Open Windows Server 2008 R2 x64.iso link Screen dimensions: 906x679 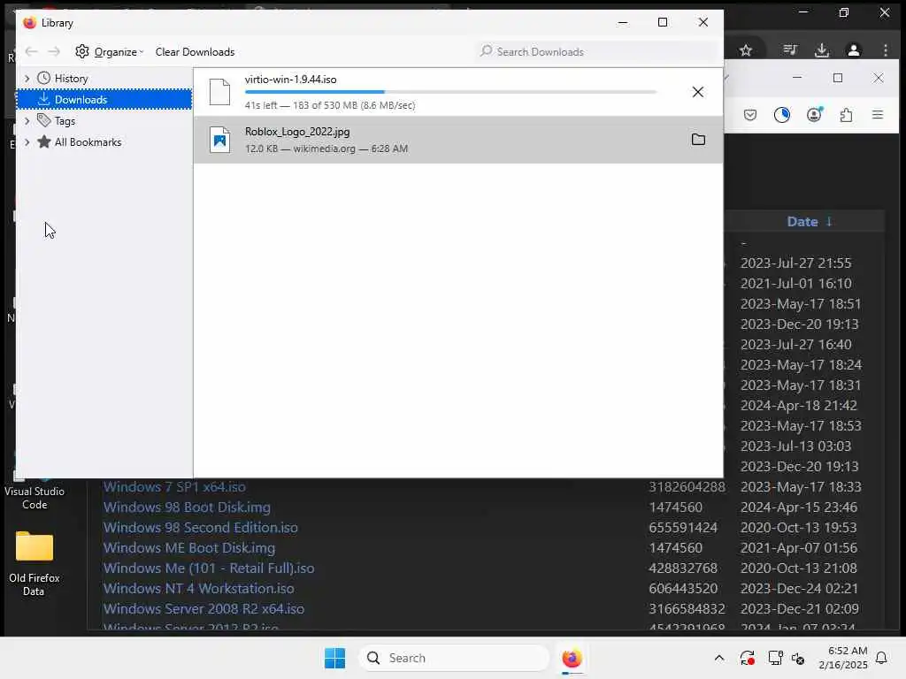tap(203, 608)
